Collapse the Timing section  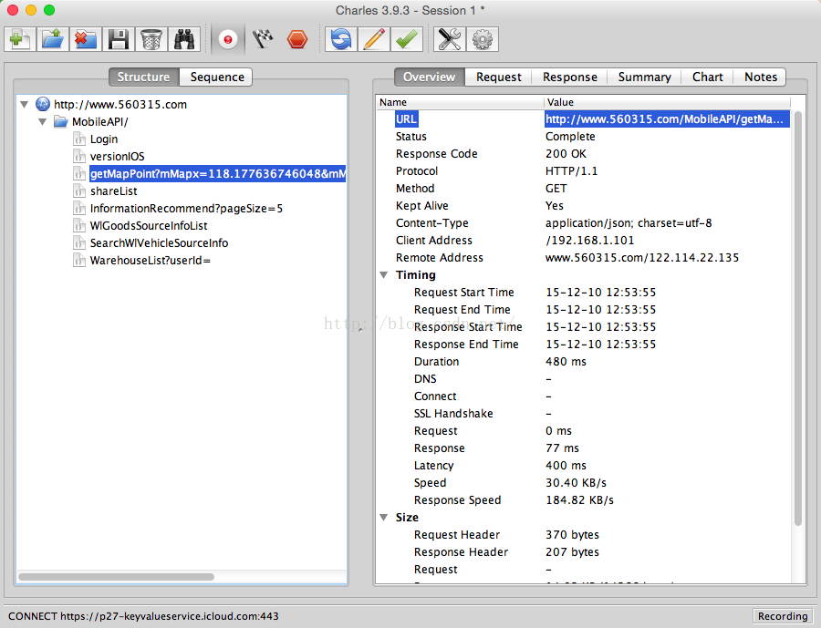[x=384, y=274]
